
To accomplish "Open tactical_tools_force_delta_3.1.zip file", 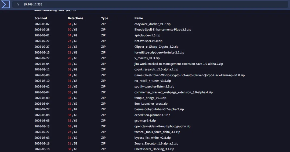I will click(x=157, y=132).
